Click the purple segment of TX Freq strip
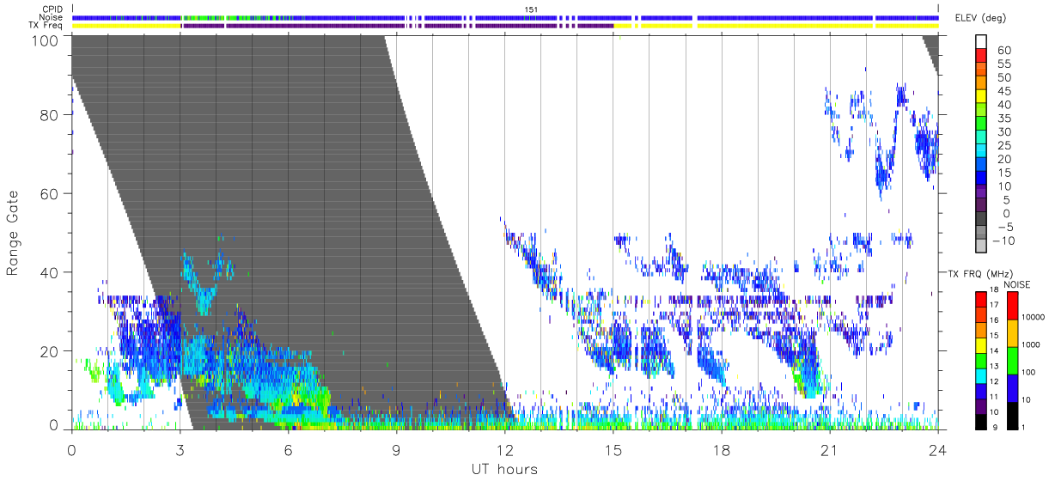Image resolution: width=1055 pixels, height=487 pixels. tap(397, 26)
